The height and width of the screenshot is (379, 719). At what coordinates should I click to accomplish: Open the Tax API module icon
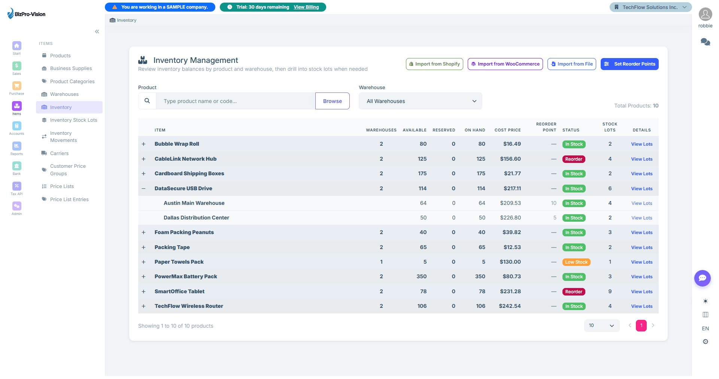point(16,186)
